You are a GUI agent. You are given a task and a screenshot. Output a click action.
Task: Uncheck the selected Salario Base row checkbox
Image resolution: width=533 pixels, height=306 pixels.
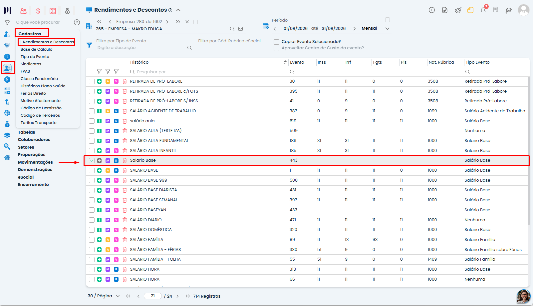point(92,161)
